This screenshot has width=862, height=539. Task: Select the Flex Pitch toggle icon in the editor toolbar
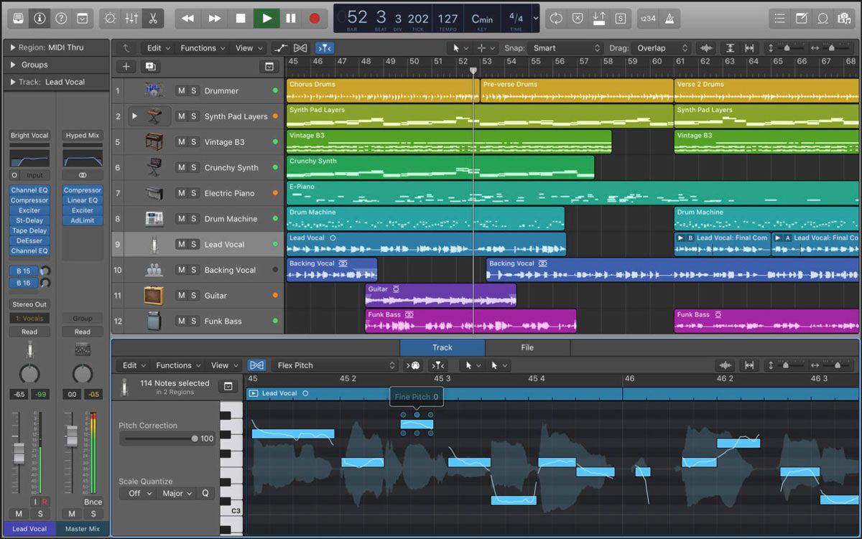coord(256,365)
